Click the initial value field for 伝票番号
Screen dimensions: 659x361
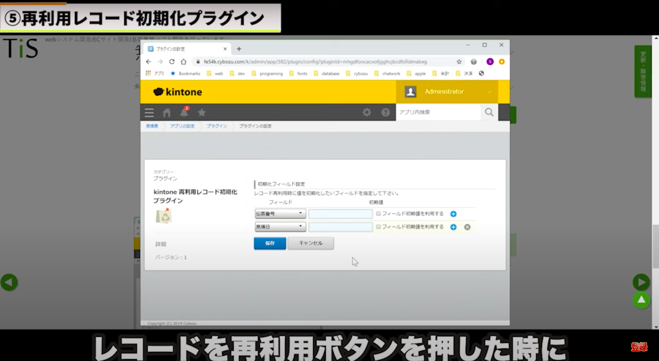(x=340, y=214)
